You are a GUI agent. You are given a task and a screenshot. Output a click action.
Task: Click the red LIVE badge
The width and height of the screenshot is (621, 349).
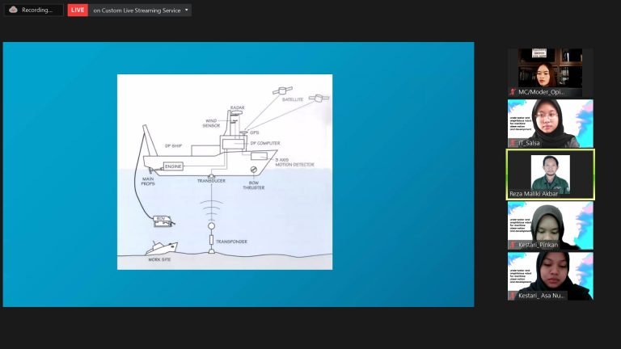tap(78, 10)
